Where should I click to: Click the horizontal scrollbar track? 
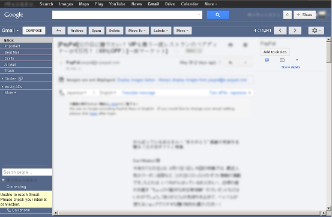tap(190, 213)
